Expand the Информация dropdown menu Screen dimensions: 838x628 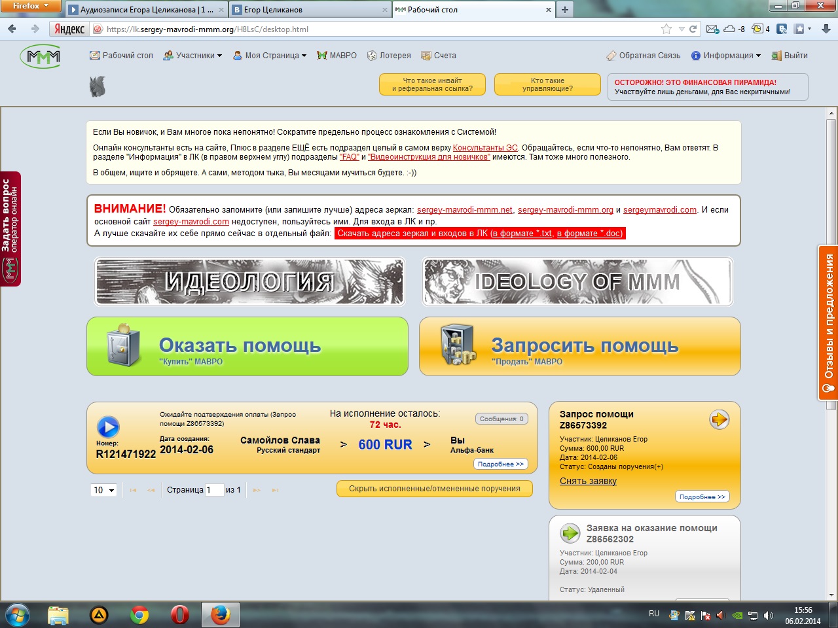pos(726,56)
